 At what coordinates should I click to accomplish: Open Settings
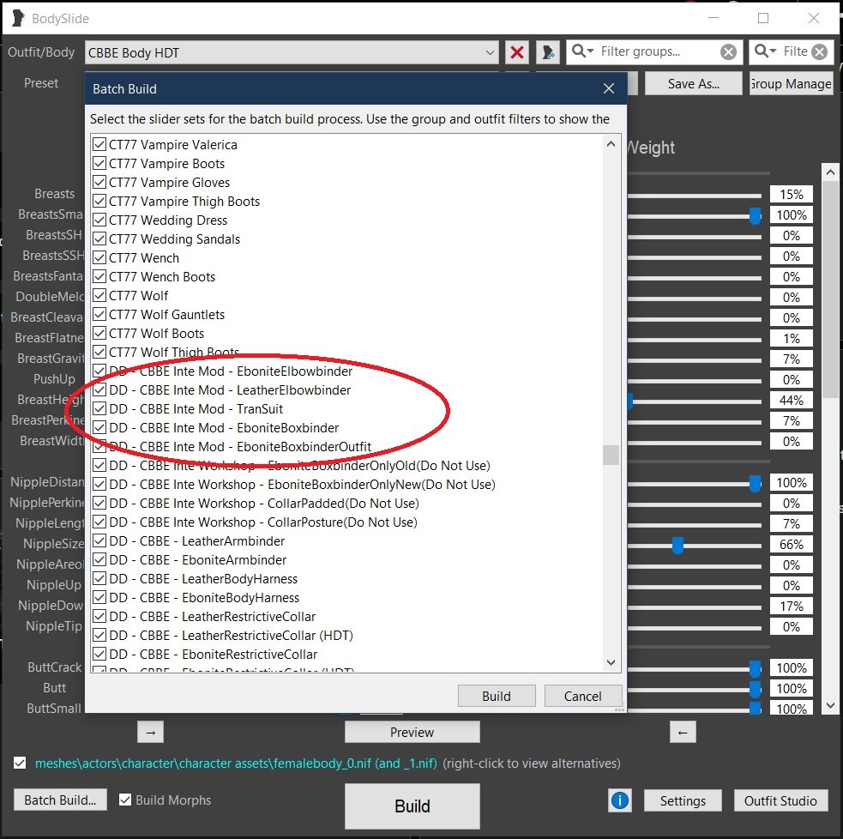click(x=683, y=800)
